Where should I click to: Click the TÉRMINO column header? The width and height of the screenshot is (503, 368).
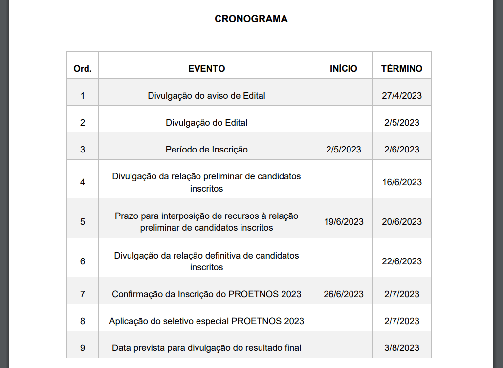(402, 68)
